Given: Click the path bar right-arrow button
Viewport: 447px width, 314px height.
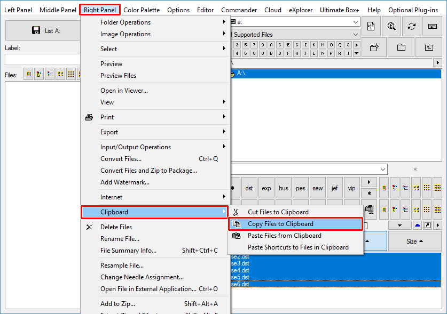Looking at the screenshot, I should [437, 62].
